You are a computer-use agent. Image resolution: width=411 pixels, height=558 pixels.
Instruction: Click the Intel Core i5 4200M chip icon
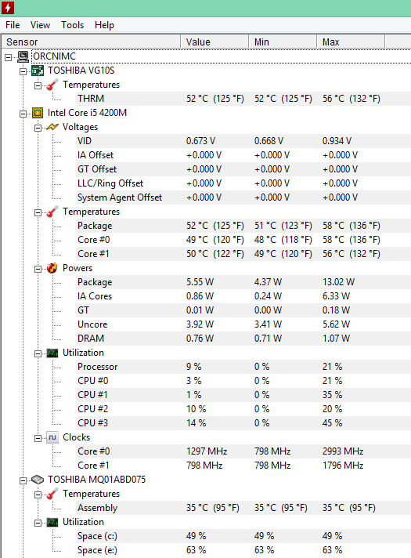click(38, 113)
